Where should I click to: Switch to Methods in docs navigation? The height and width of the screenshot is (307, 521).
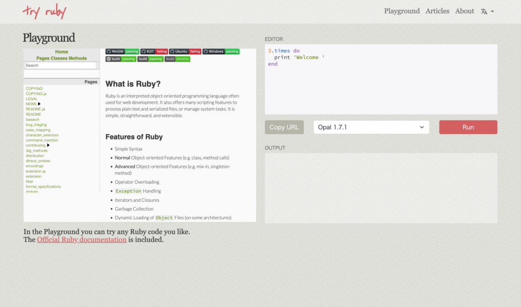(x=77, y=58)
